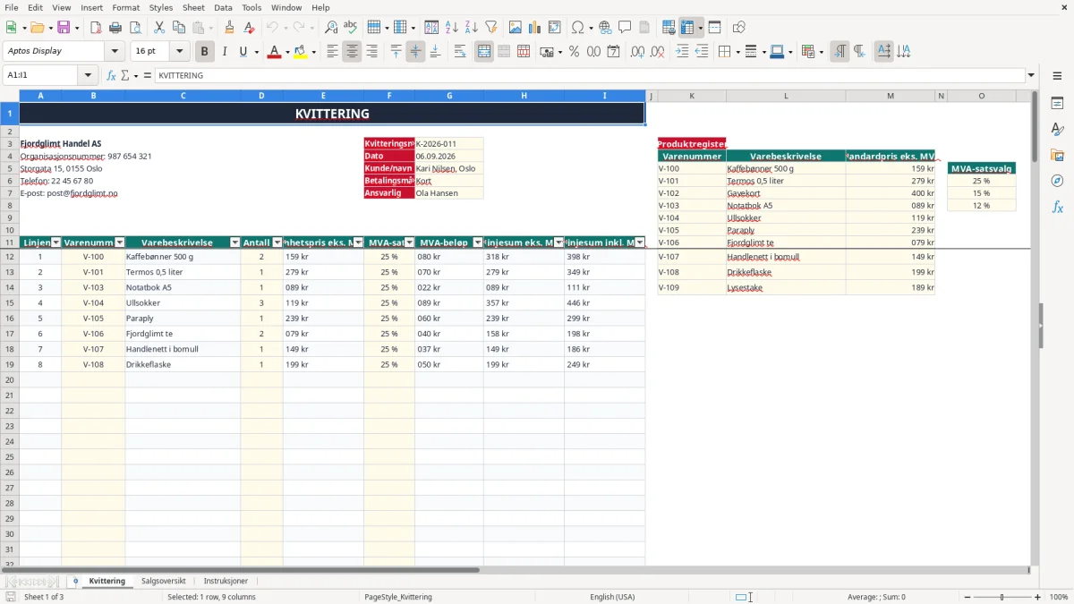This screenshot has width=1074, height=604.
Task: Click the zoom in plus button
Action: (1038, 597)
